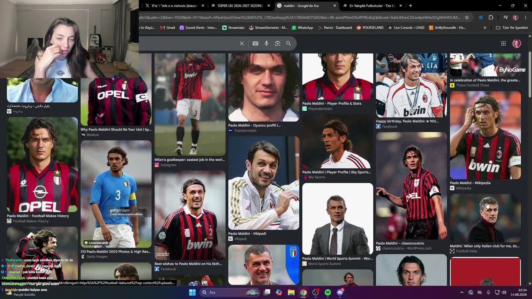532x299 pixels.
Task: Open 'In celebration of Paolo Maldini' result
Action: pos(485,80)
